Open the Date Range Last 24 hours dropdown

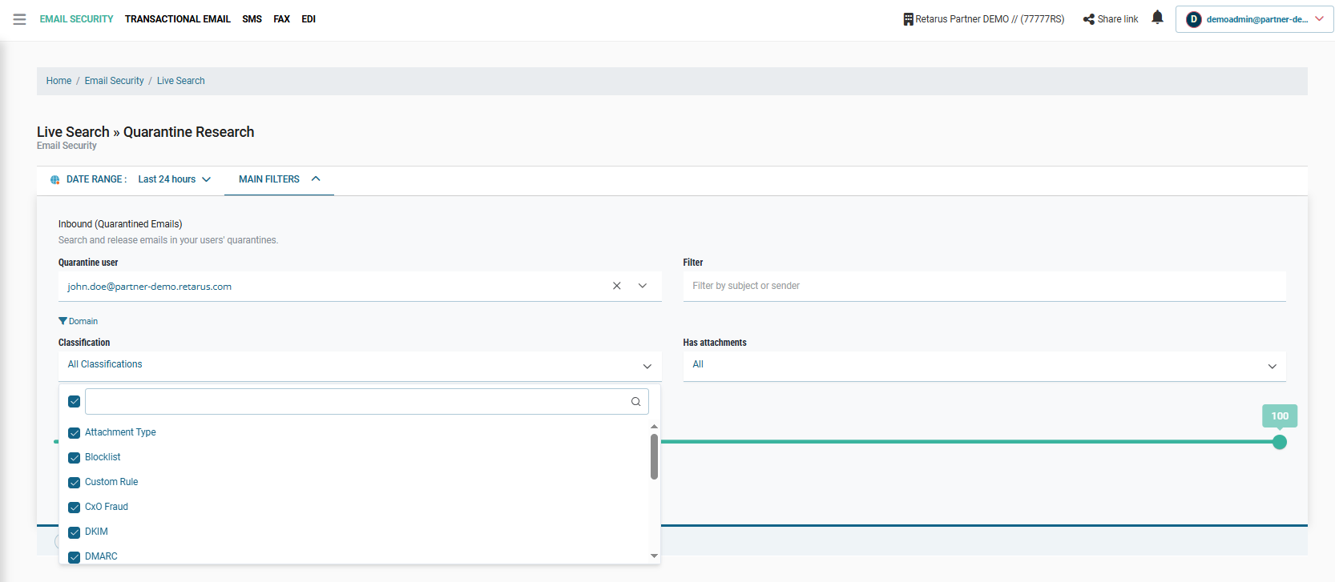click(174, 179)
